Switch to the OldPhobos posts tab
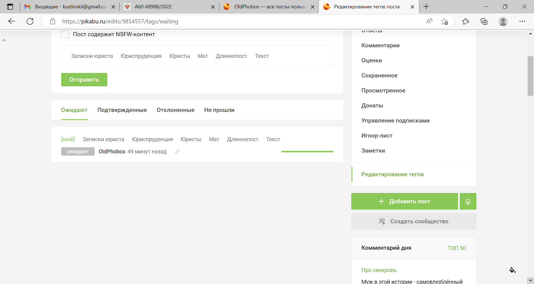 tap(269, 7)
